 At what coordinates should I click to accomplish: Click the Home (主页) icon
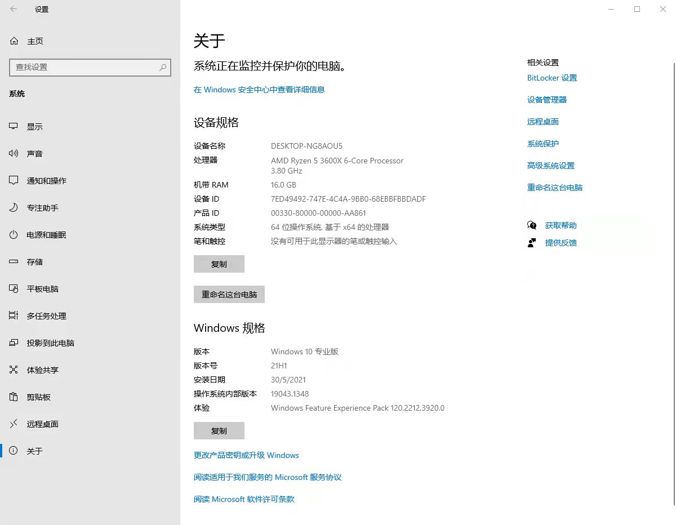(14, 41)
